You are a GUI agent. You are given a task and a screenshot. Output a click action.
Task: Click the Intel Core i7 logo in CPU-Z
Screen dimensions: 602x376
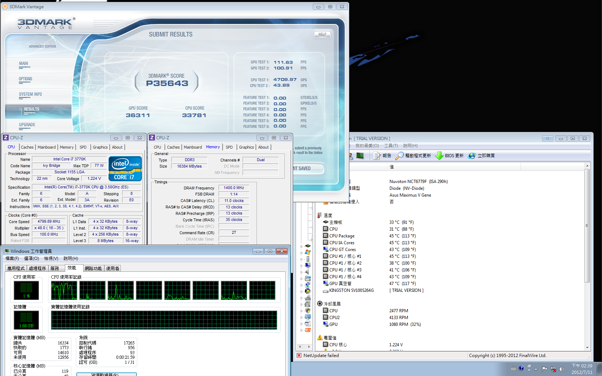pyautogui.click(x=125, y=168)
